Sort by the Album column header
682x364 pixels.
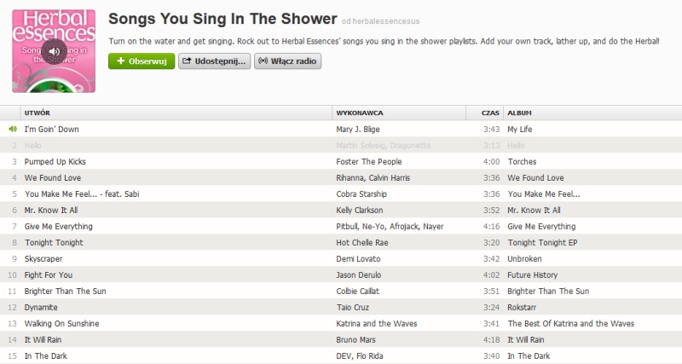(x=519, y=113)
